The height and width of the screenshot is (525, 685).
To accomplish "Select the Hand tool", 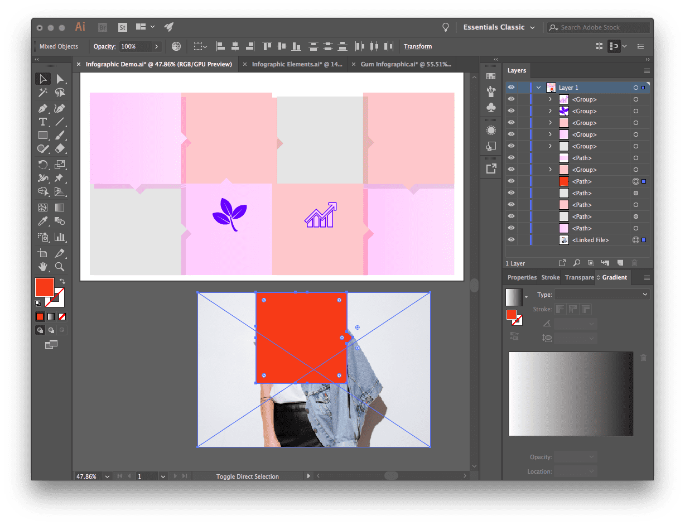I will [x=42, y=267].
